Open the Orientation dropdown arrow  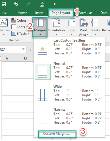pyautogui.click(x=56, y=35)
